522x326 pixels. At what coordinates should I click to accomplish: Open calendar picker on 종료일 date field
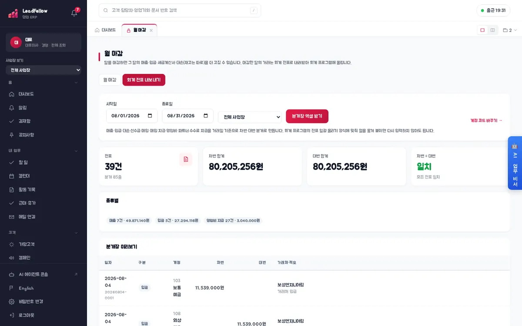(x=206, y=116)
